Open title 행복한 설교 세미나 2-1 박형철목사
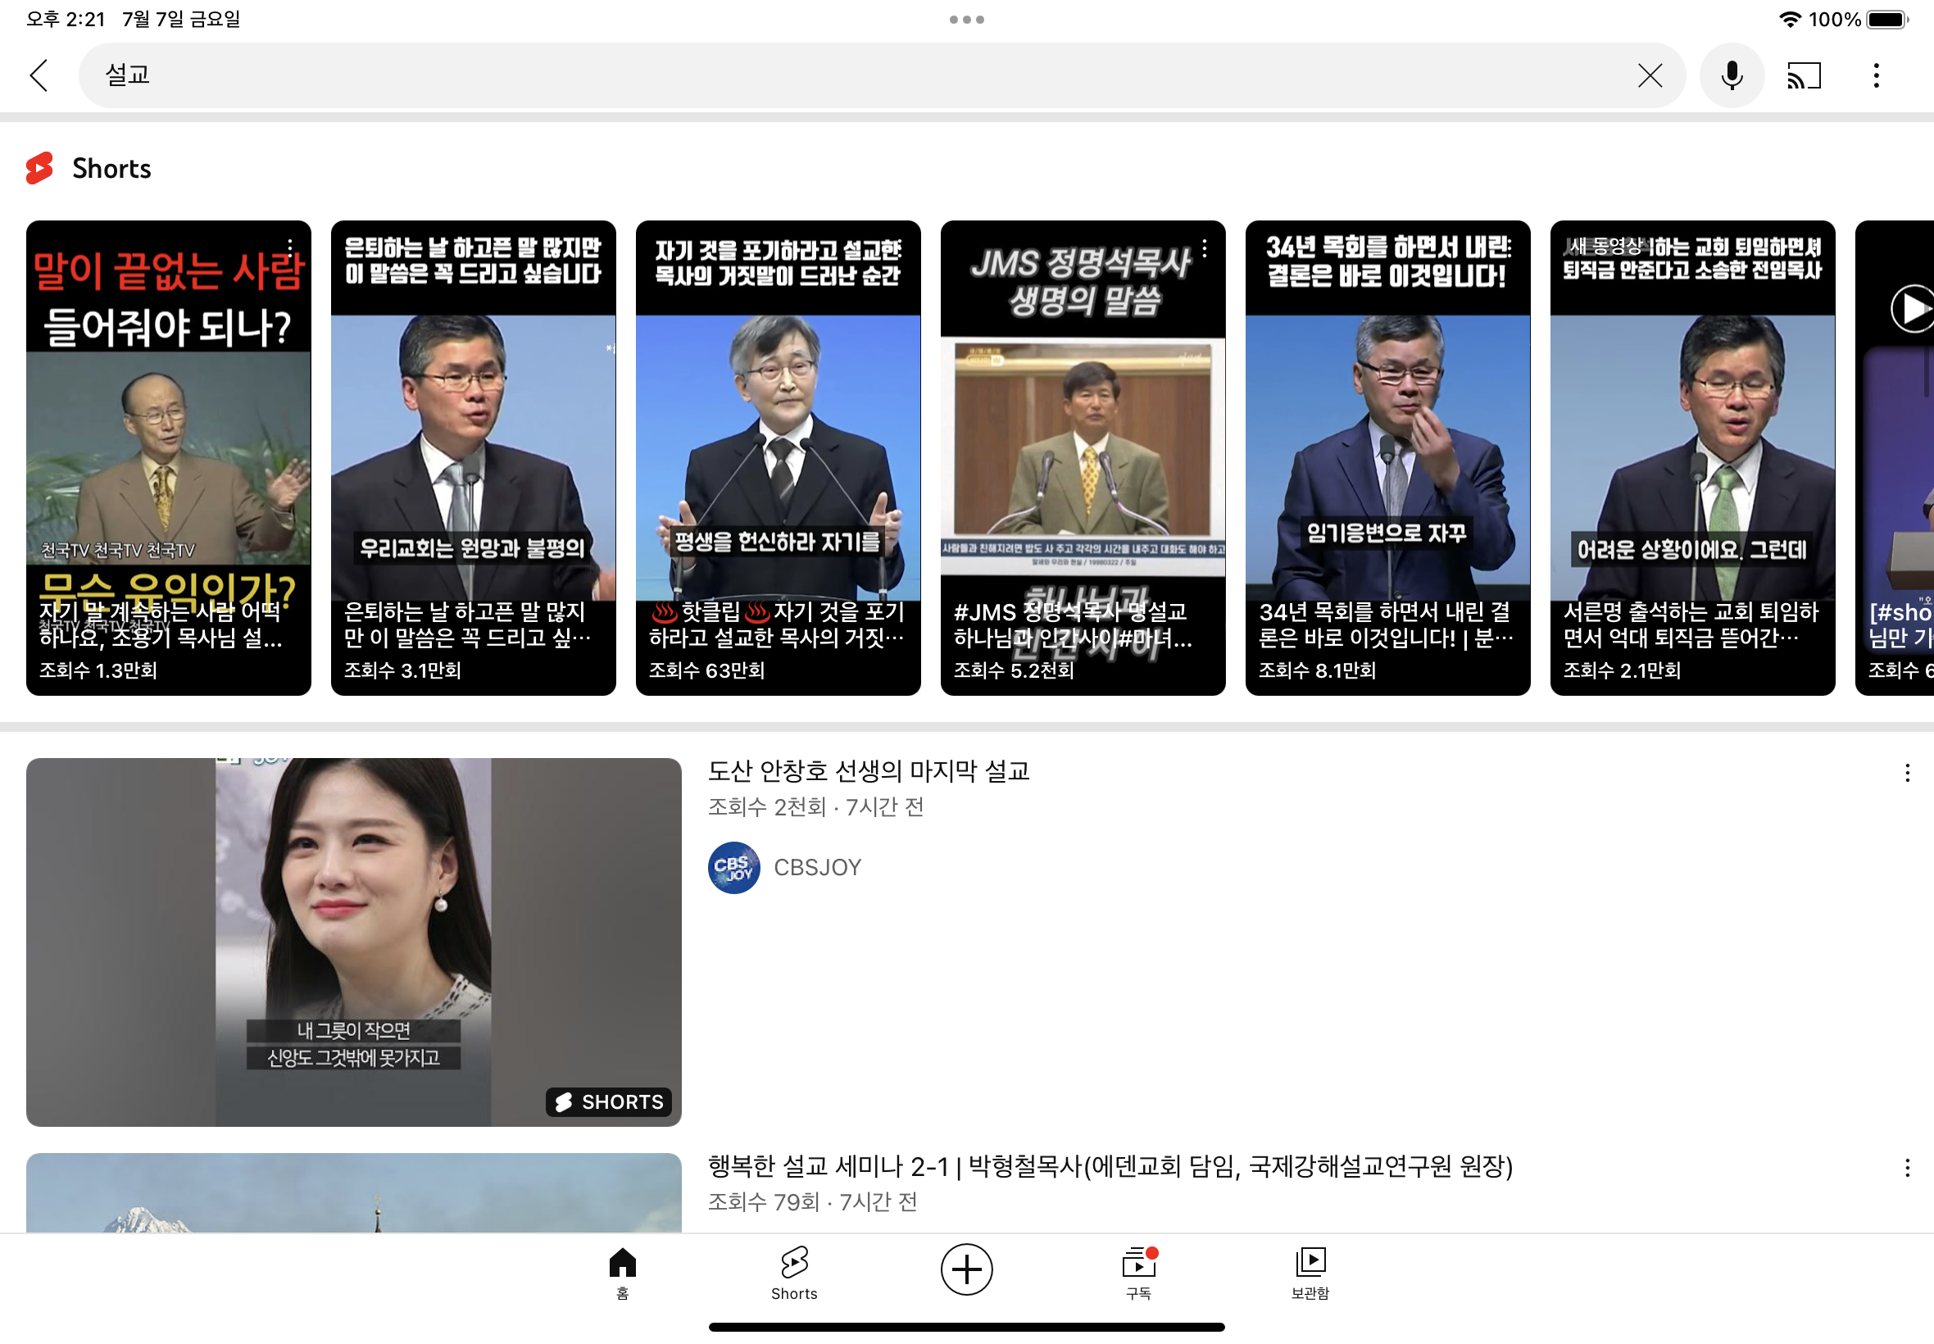Image resolution: width=1934 pixels, height=1344 pixels. click(x=1110, y=1165)
